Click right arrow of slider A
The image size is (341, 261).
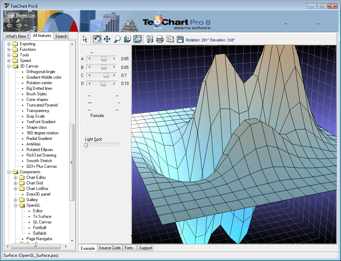point(114,59)
